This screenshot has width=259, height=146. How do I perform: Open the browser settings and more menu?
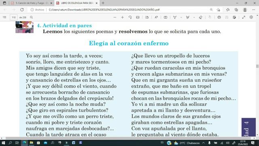pyautogui.click(x=254, y=10)
